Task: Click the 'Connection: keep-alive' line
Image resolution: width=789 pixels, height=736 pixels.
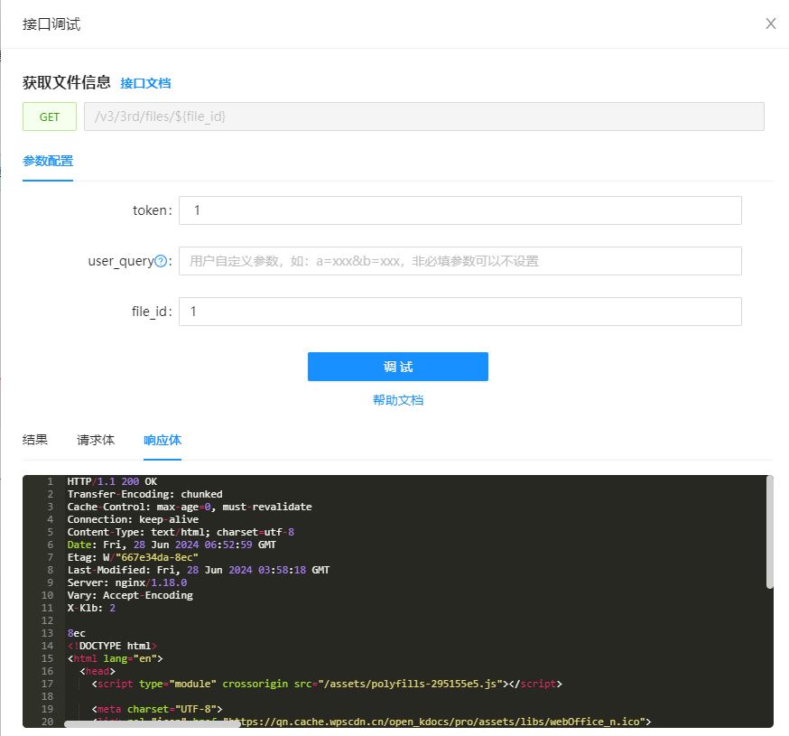Action: (x=133, y=519)
